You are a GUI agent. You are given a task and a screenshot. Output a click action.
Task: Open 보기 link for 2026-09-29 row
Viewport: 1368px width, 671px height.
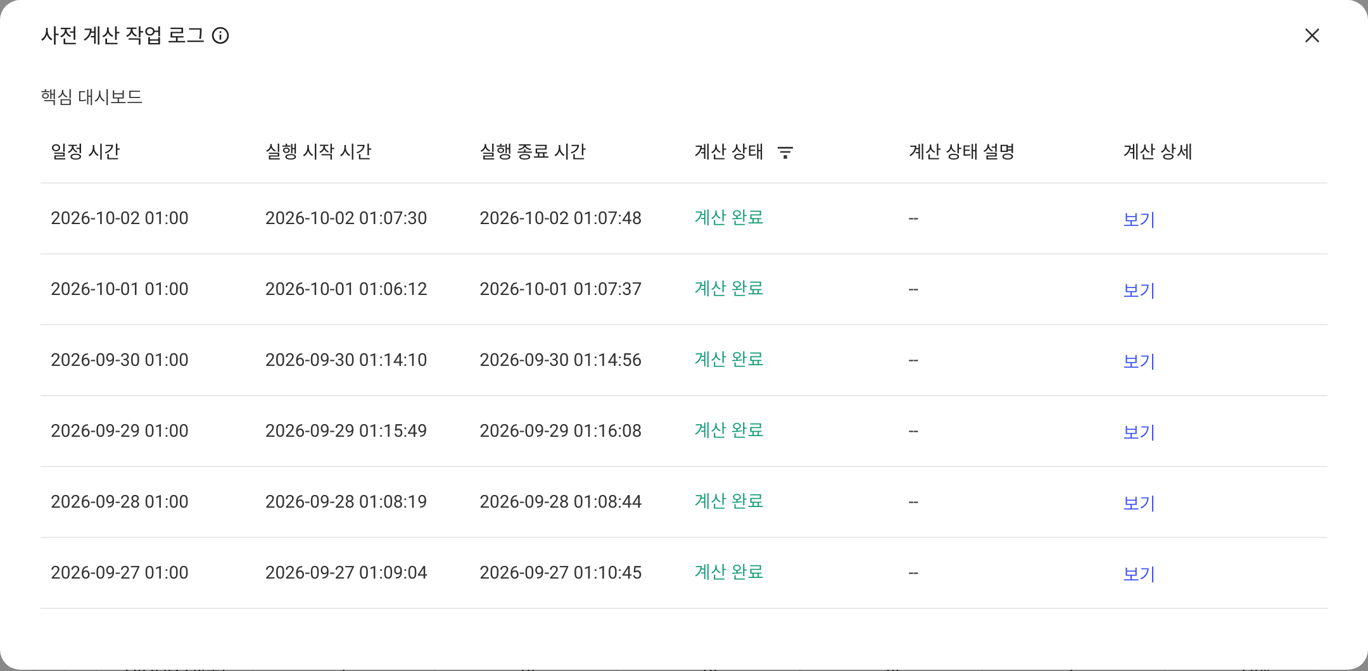coord(1139,432)
